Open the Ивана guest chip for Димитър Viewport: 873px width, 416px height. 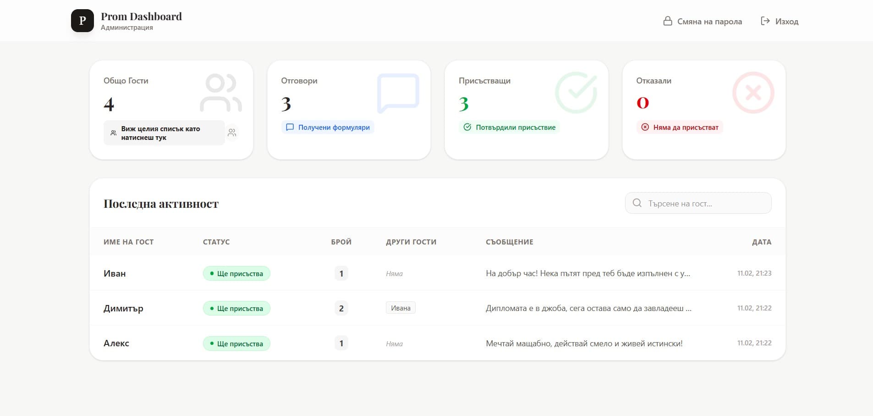click(400, 308)
